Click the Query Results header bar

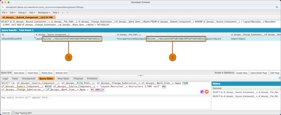pyautogui.click(x=140, y=30)
